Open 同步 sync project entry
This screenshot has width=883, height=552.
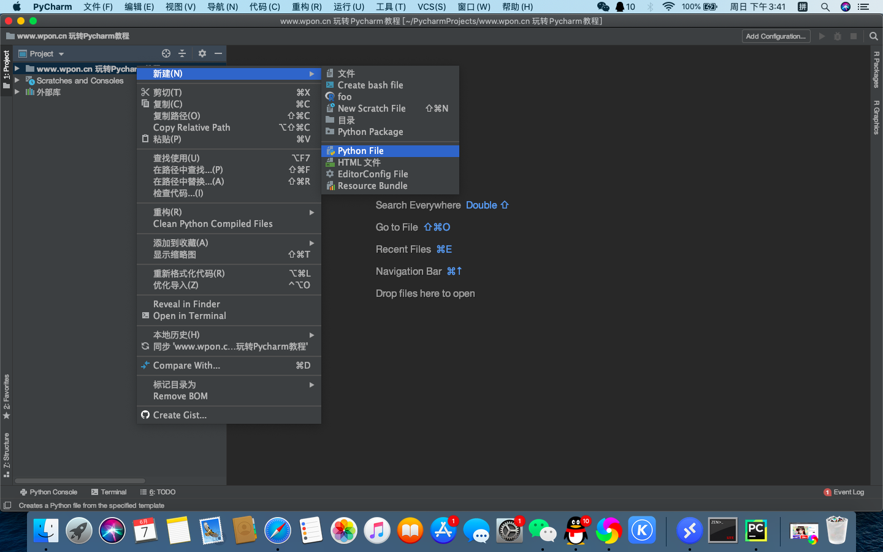pos(229,347)
